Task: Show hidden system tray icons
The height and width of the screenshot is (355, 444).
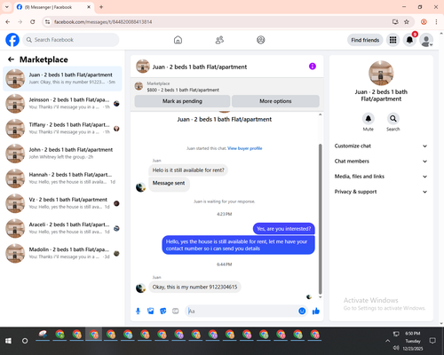Action: (x=387, y=341)
